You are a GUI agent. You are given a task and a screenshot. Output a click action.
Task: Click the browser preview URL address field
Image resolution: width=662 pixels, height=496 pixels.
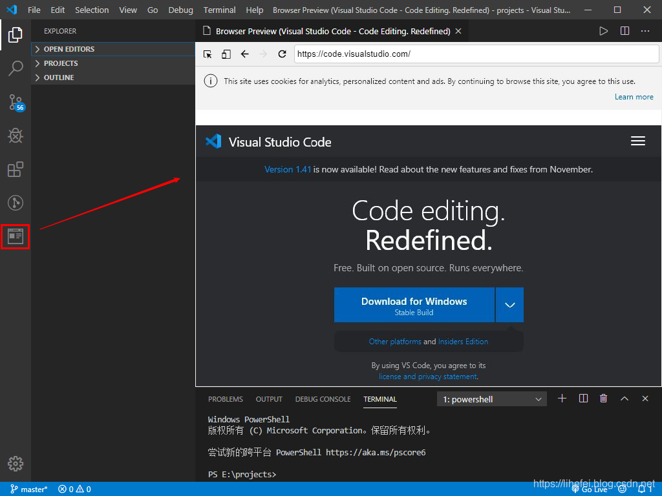pos(476,54)
